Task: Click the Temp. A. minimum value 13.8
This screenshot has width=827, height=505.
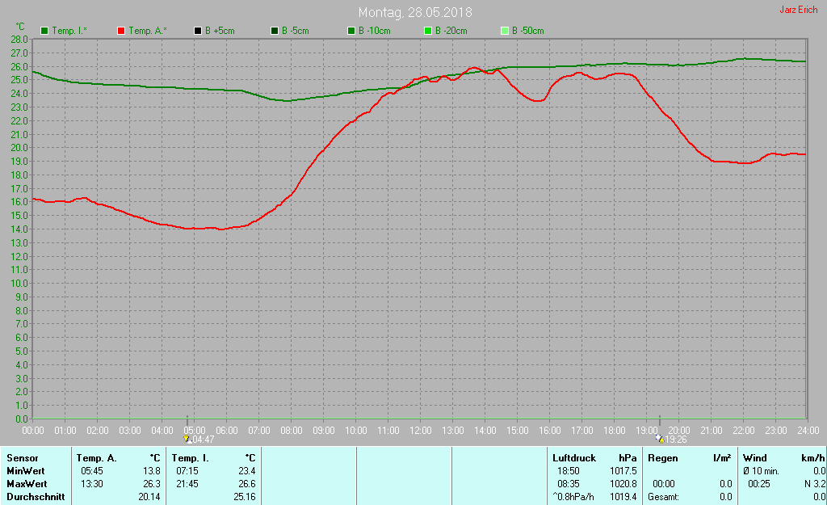Action: [151, 471]
